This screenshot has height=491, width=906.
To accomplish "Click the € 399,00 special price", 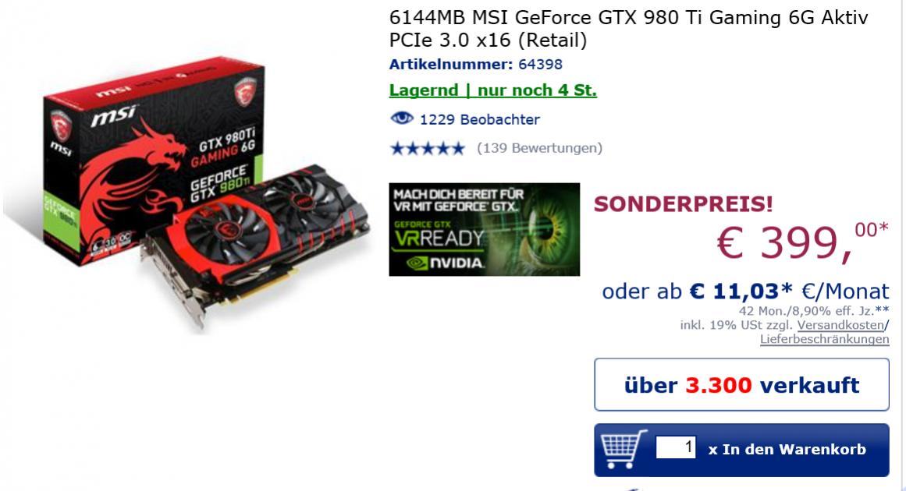I will coord(802,241).
